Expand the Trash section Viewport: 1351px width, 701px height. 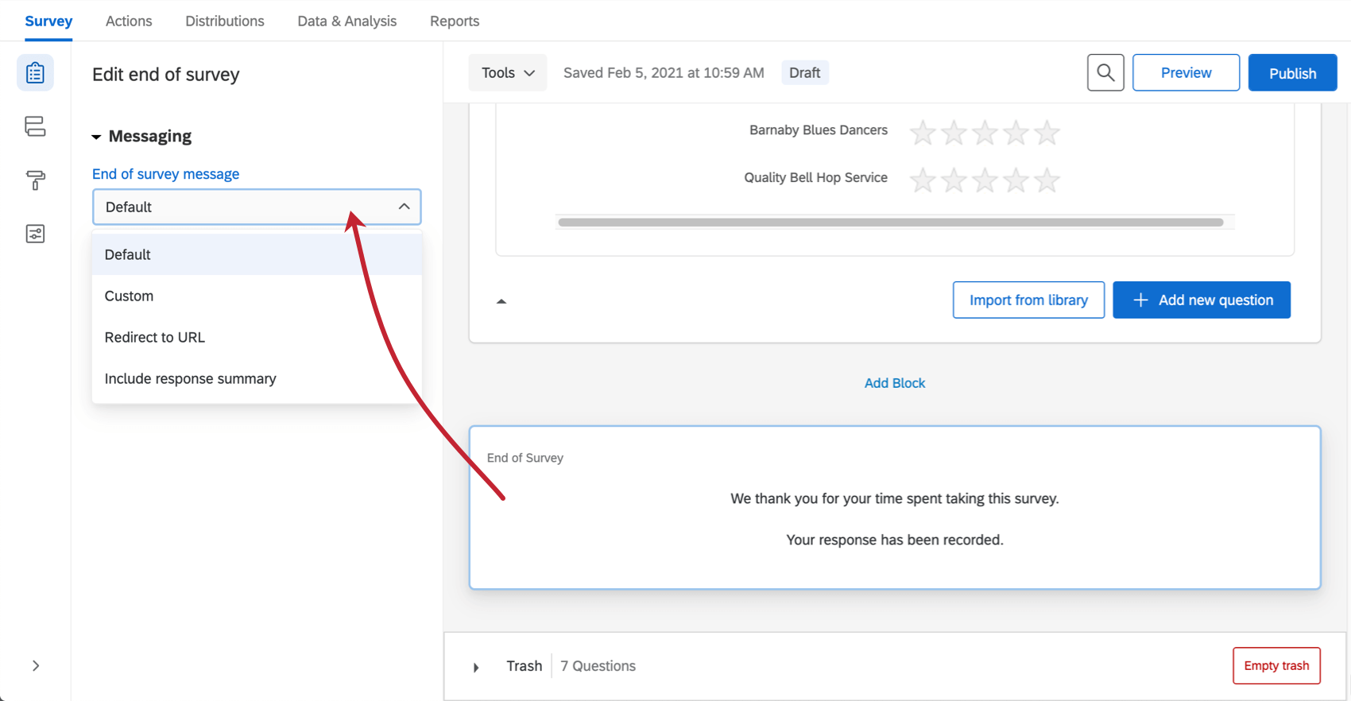[x=476, y=667]
